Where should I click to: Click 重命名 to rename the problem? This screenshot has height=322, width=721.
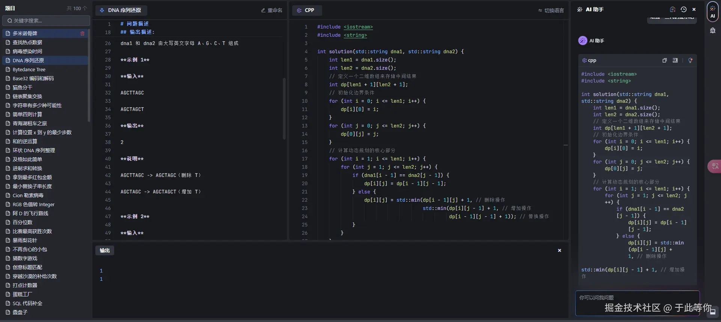coord(272,10)
